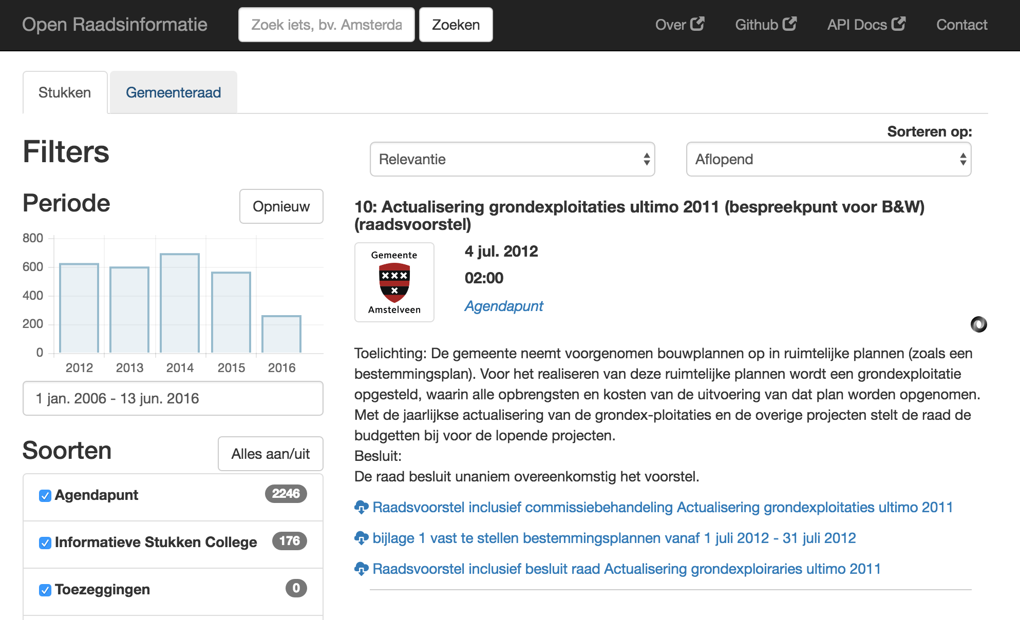
Task: Open Raadsvoorstel inclusief besluit raad link
Action: point(627,569)
